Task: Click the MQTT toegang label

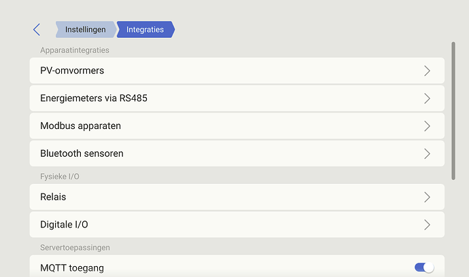Action: 72,268
